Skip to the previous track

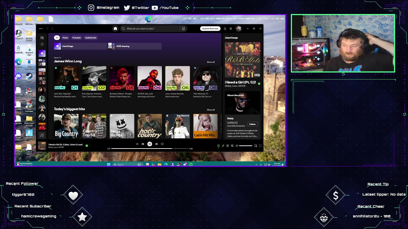tap(143, 144)
